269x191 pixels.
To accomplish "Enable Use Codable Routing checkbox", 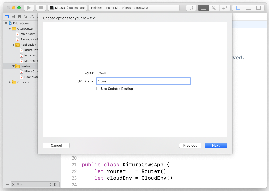I will 98,89.
